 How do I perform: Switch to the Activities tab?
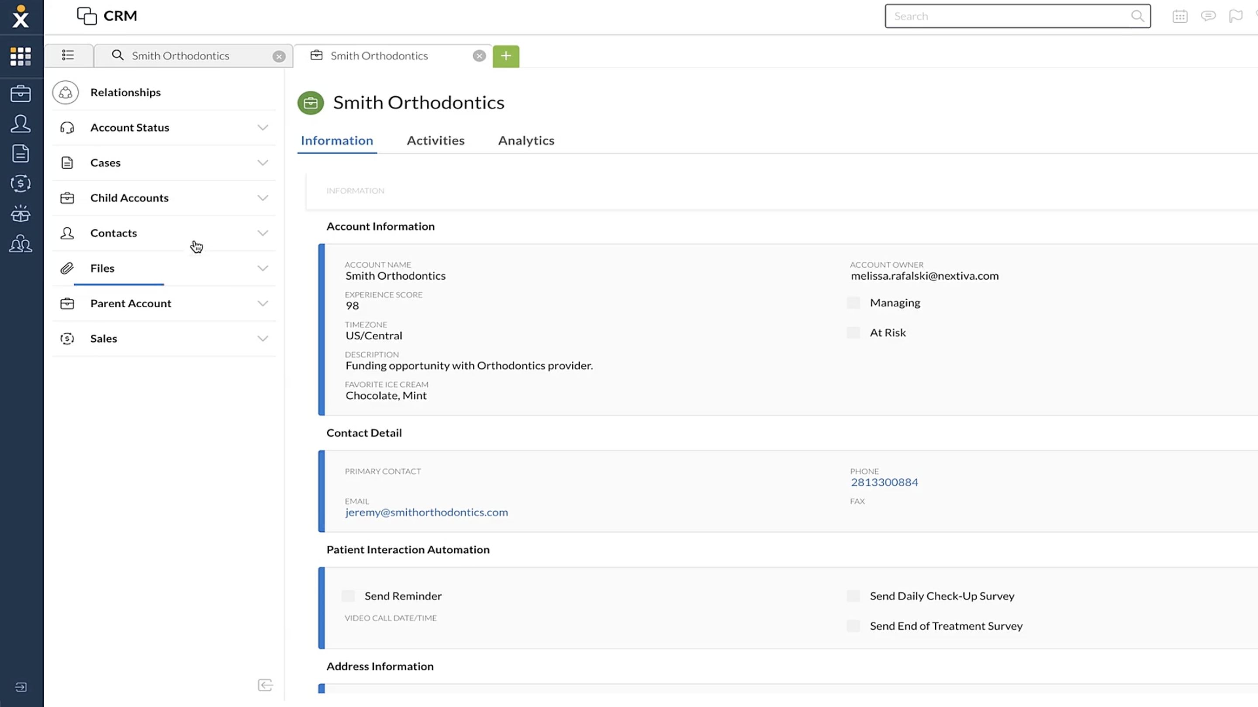(x=435, y=140)
